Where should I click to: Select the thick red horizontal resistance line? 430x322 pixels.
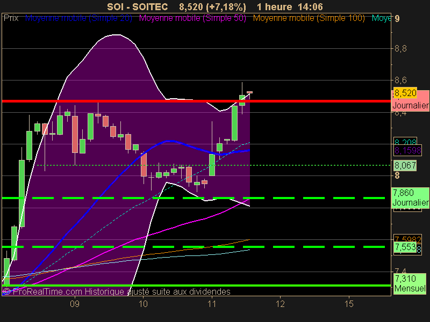click(x=196, y=101)
